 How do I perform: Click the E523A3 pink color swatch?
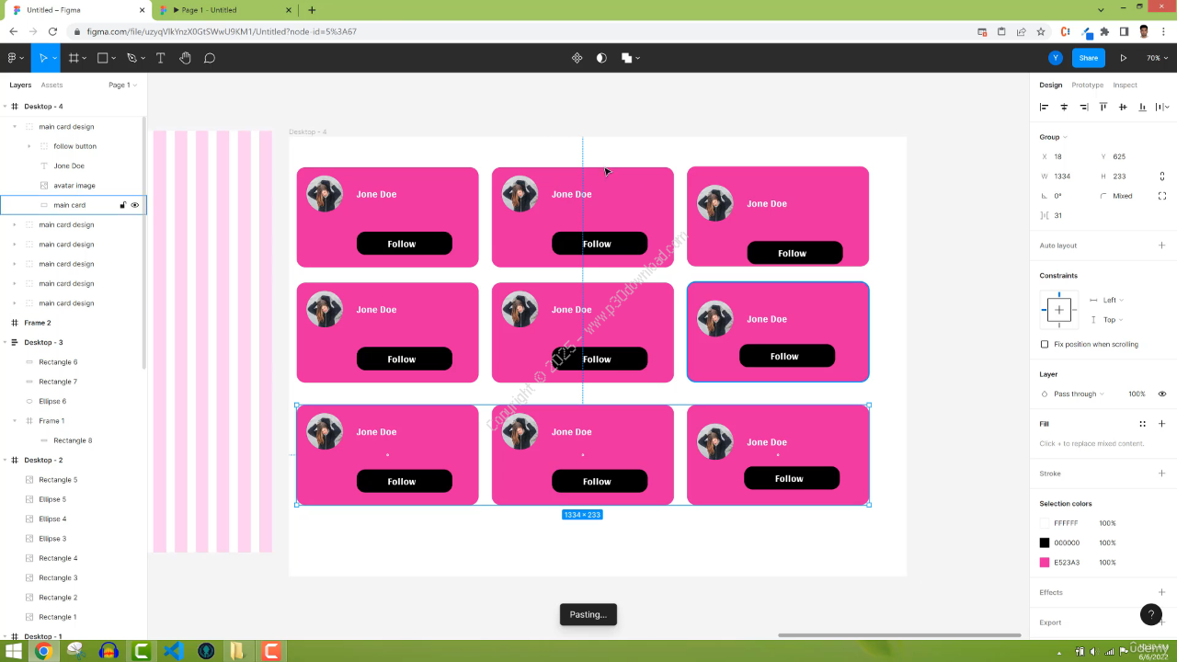pos(1045,563)
